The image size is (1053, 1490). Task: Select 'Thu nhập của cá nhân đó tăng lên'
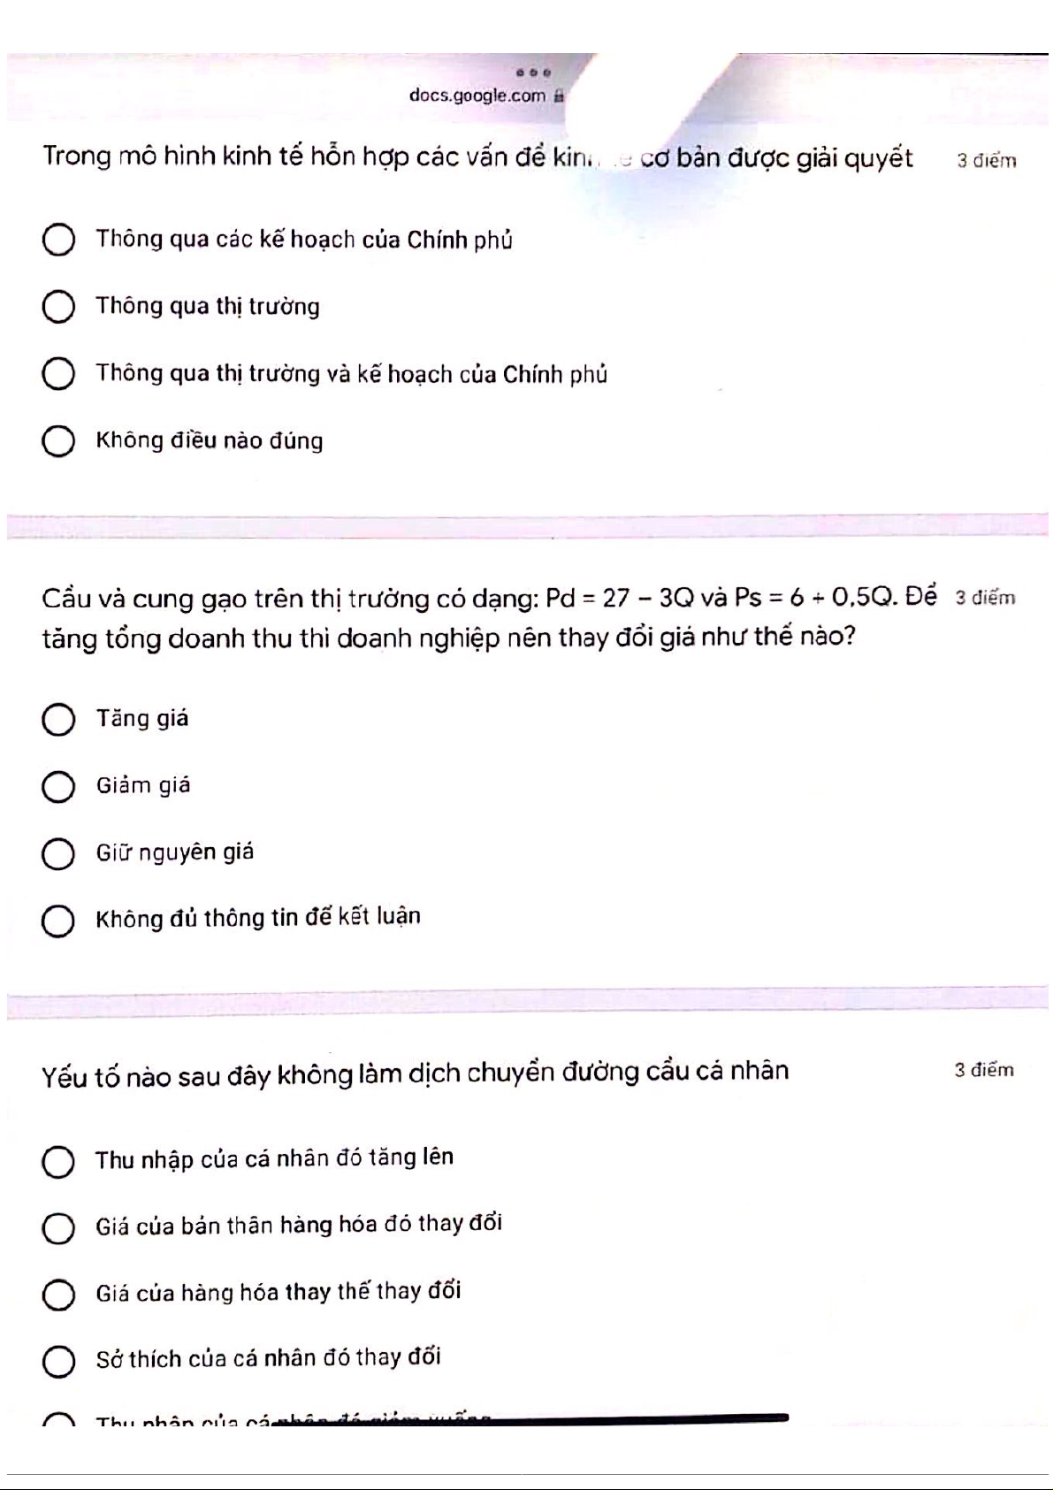58,1161
